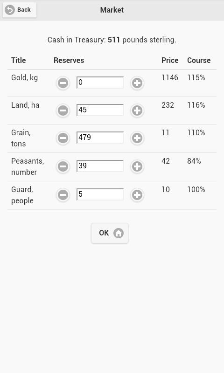Decrease Gold reserves with minus icon
Screen dimensions: 224x373
point(63,83)
